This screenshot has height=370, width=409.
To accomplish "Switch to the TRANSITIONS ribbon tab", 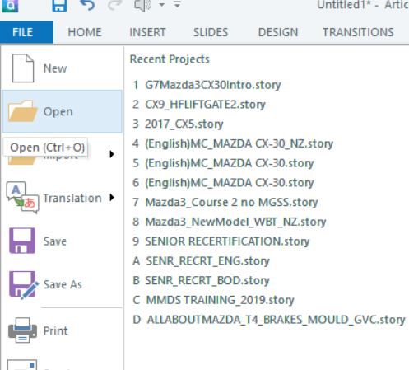I will coord(358,32).
